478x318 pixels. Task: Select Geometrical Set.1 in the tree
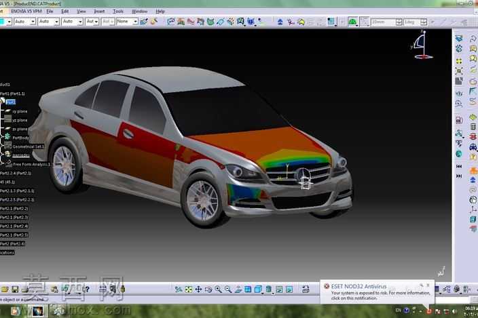point(28,146)
